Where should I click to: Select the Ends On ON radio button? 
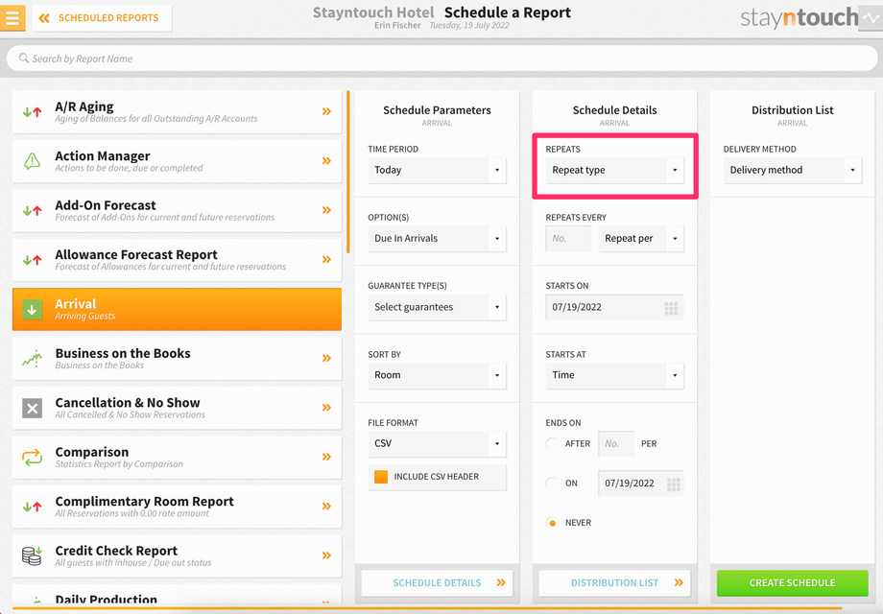553,483
